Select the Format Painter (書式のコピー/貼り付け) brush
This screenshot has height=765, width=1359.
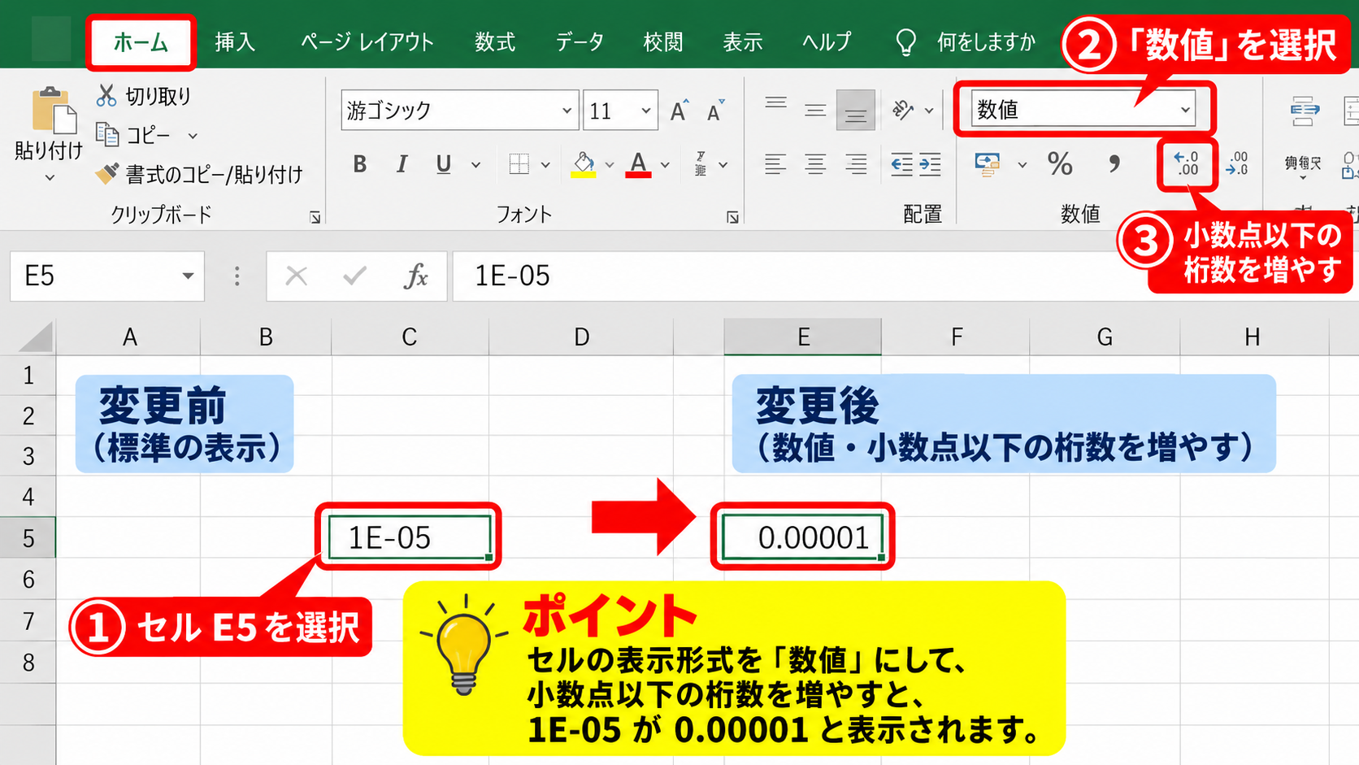coord(106,174)
